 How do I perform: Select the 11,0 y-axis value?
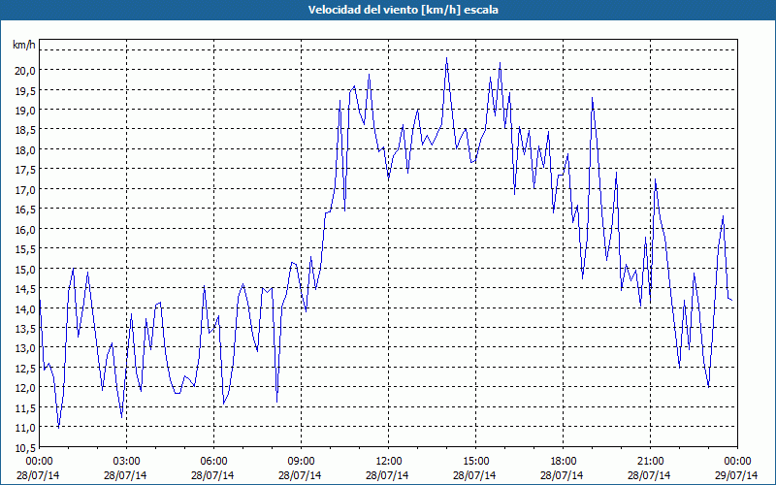click(x=25, y=428)
